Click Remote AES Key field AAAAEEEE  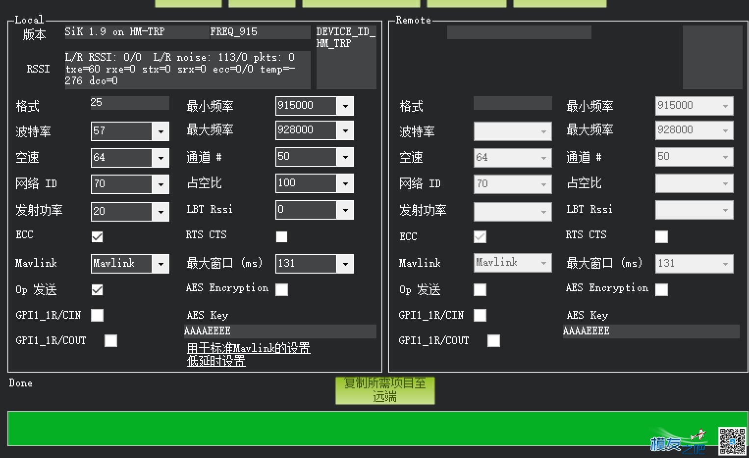651,331
